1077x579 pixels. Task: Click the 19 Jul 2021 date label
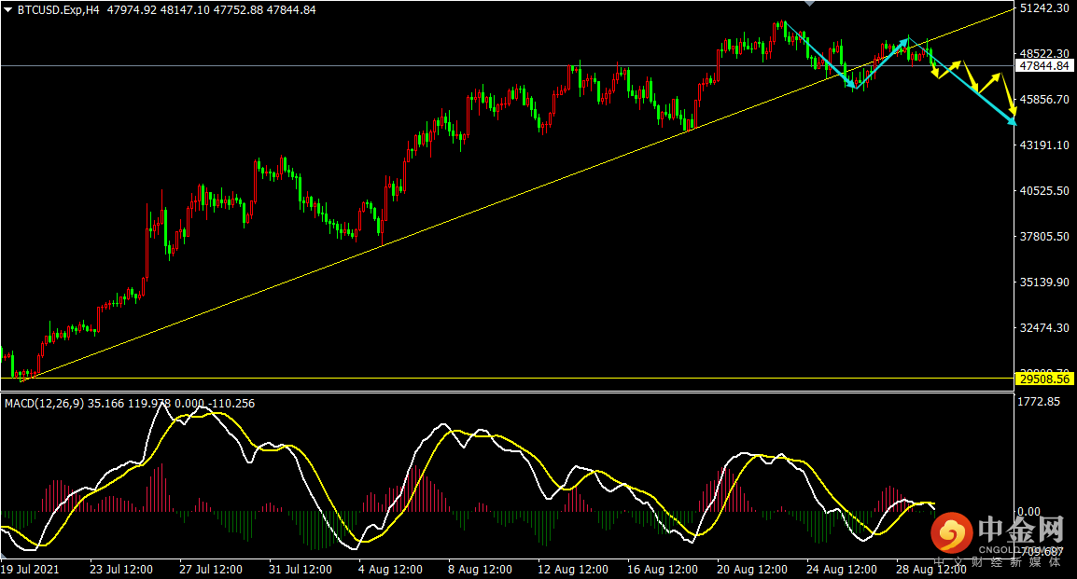[x=30, y=570]
